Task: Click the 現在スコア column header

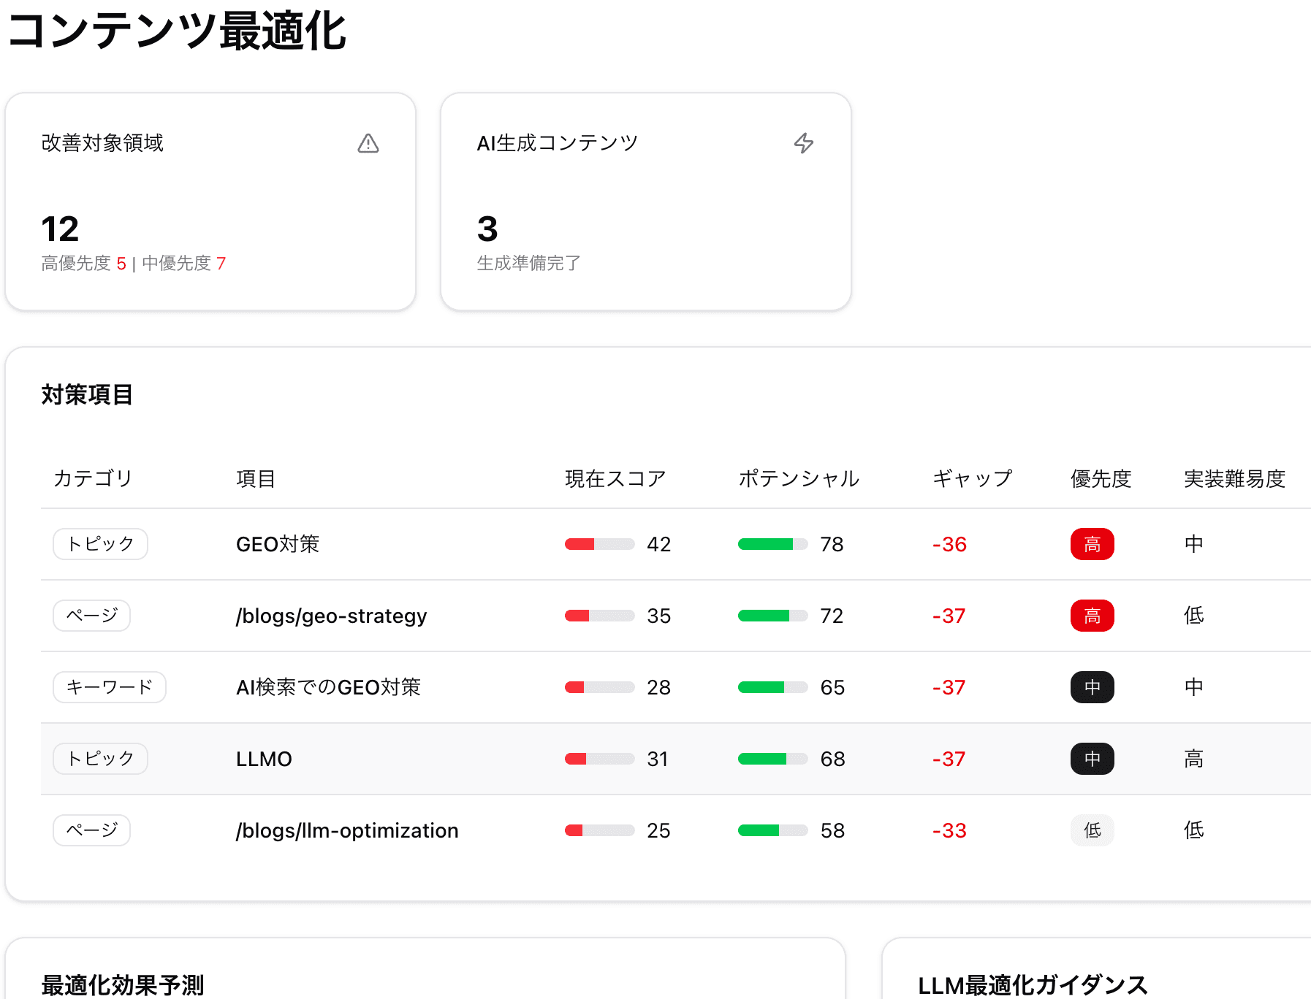Action: 615,478
